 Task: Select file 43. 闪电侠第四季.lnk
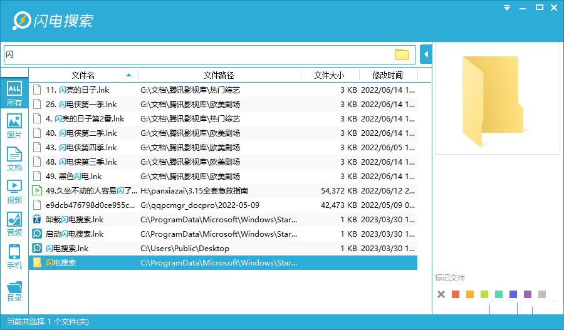(223, 147)
